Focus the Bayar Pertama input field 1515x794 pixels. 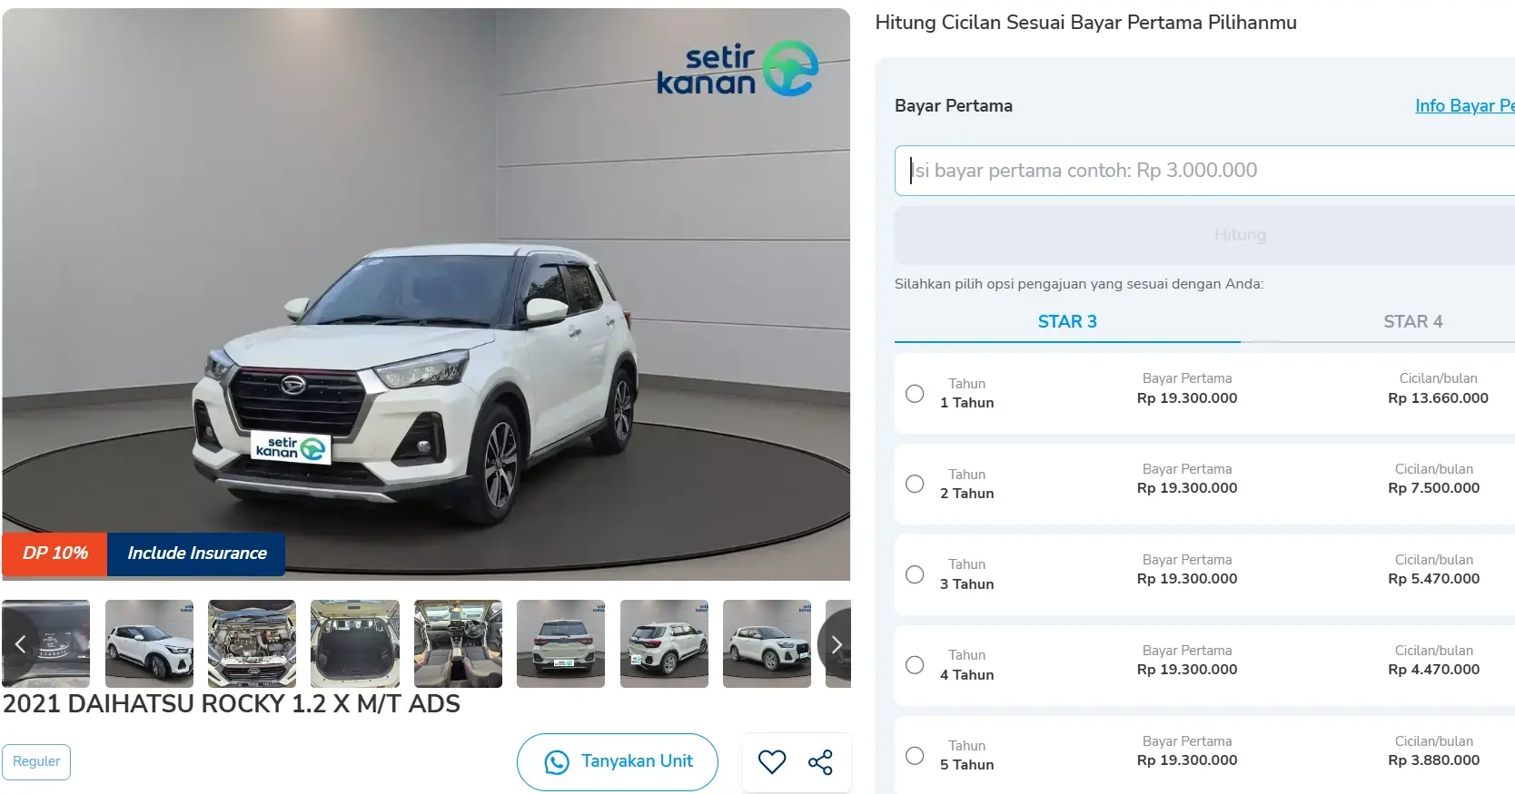1204,171
